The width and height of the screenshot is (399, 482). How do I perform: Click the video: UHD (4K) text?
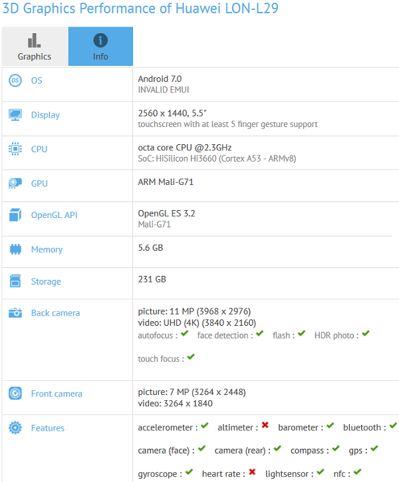pos(197,322)
